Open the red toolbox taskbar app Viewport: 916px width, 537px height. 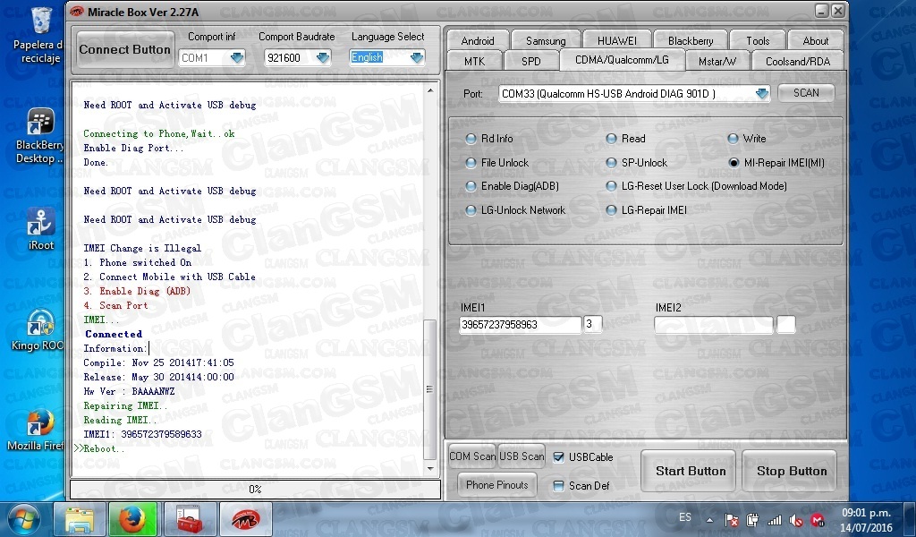(x=189, y=519)
